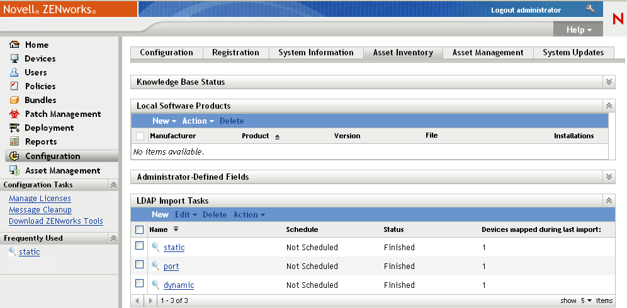
Task: Click the Bundles package icon
Action: pos(14,100)
